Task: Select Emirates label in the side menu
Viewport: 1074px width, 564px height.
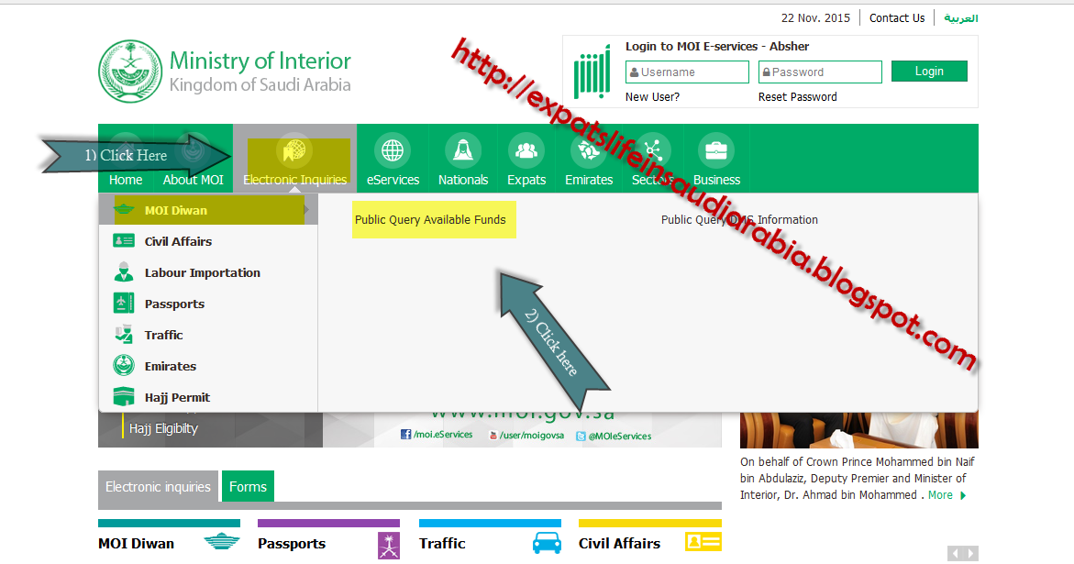Action: tap(171, 366)
